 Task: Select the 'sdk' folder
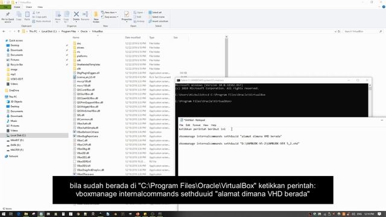click(x=79, y=60)
